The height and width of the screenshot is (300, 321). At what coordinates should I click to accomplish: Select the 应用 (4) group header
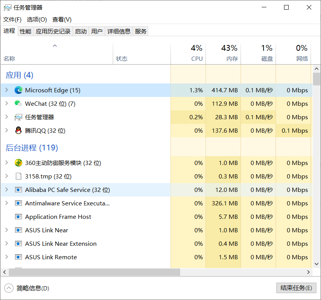(x=20, y=75)
